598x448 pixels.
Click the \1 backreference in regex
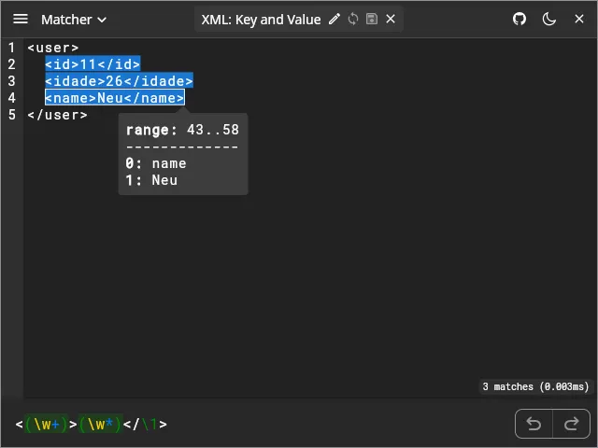pyautogui.click(x=149, y=424)
